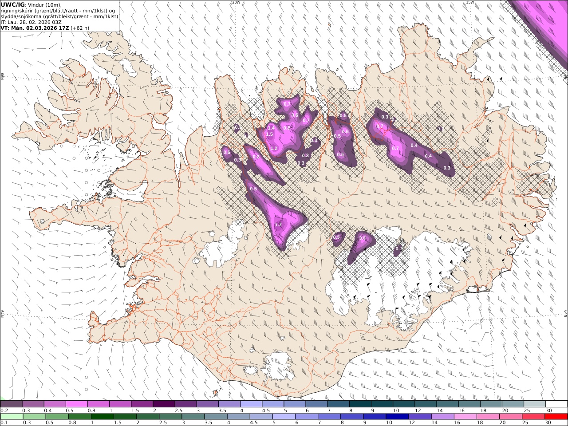Click the '15W' longitude label
The width and height of the screenshot is (568, 426).
point(470,2)
